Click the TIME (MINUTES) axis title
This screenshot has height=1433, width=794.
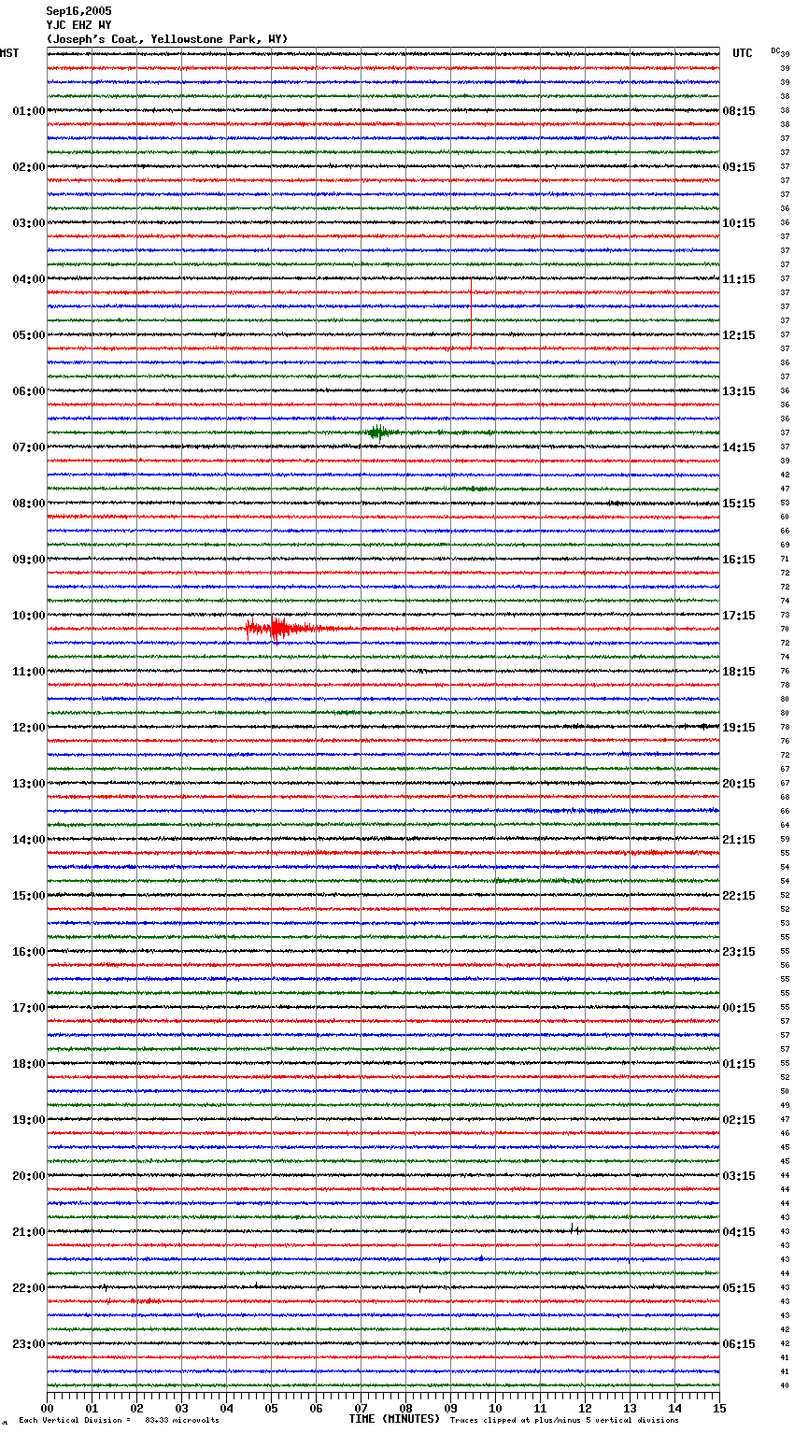pyautogui.click(x=394, y=1419)
